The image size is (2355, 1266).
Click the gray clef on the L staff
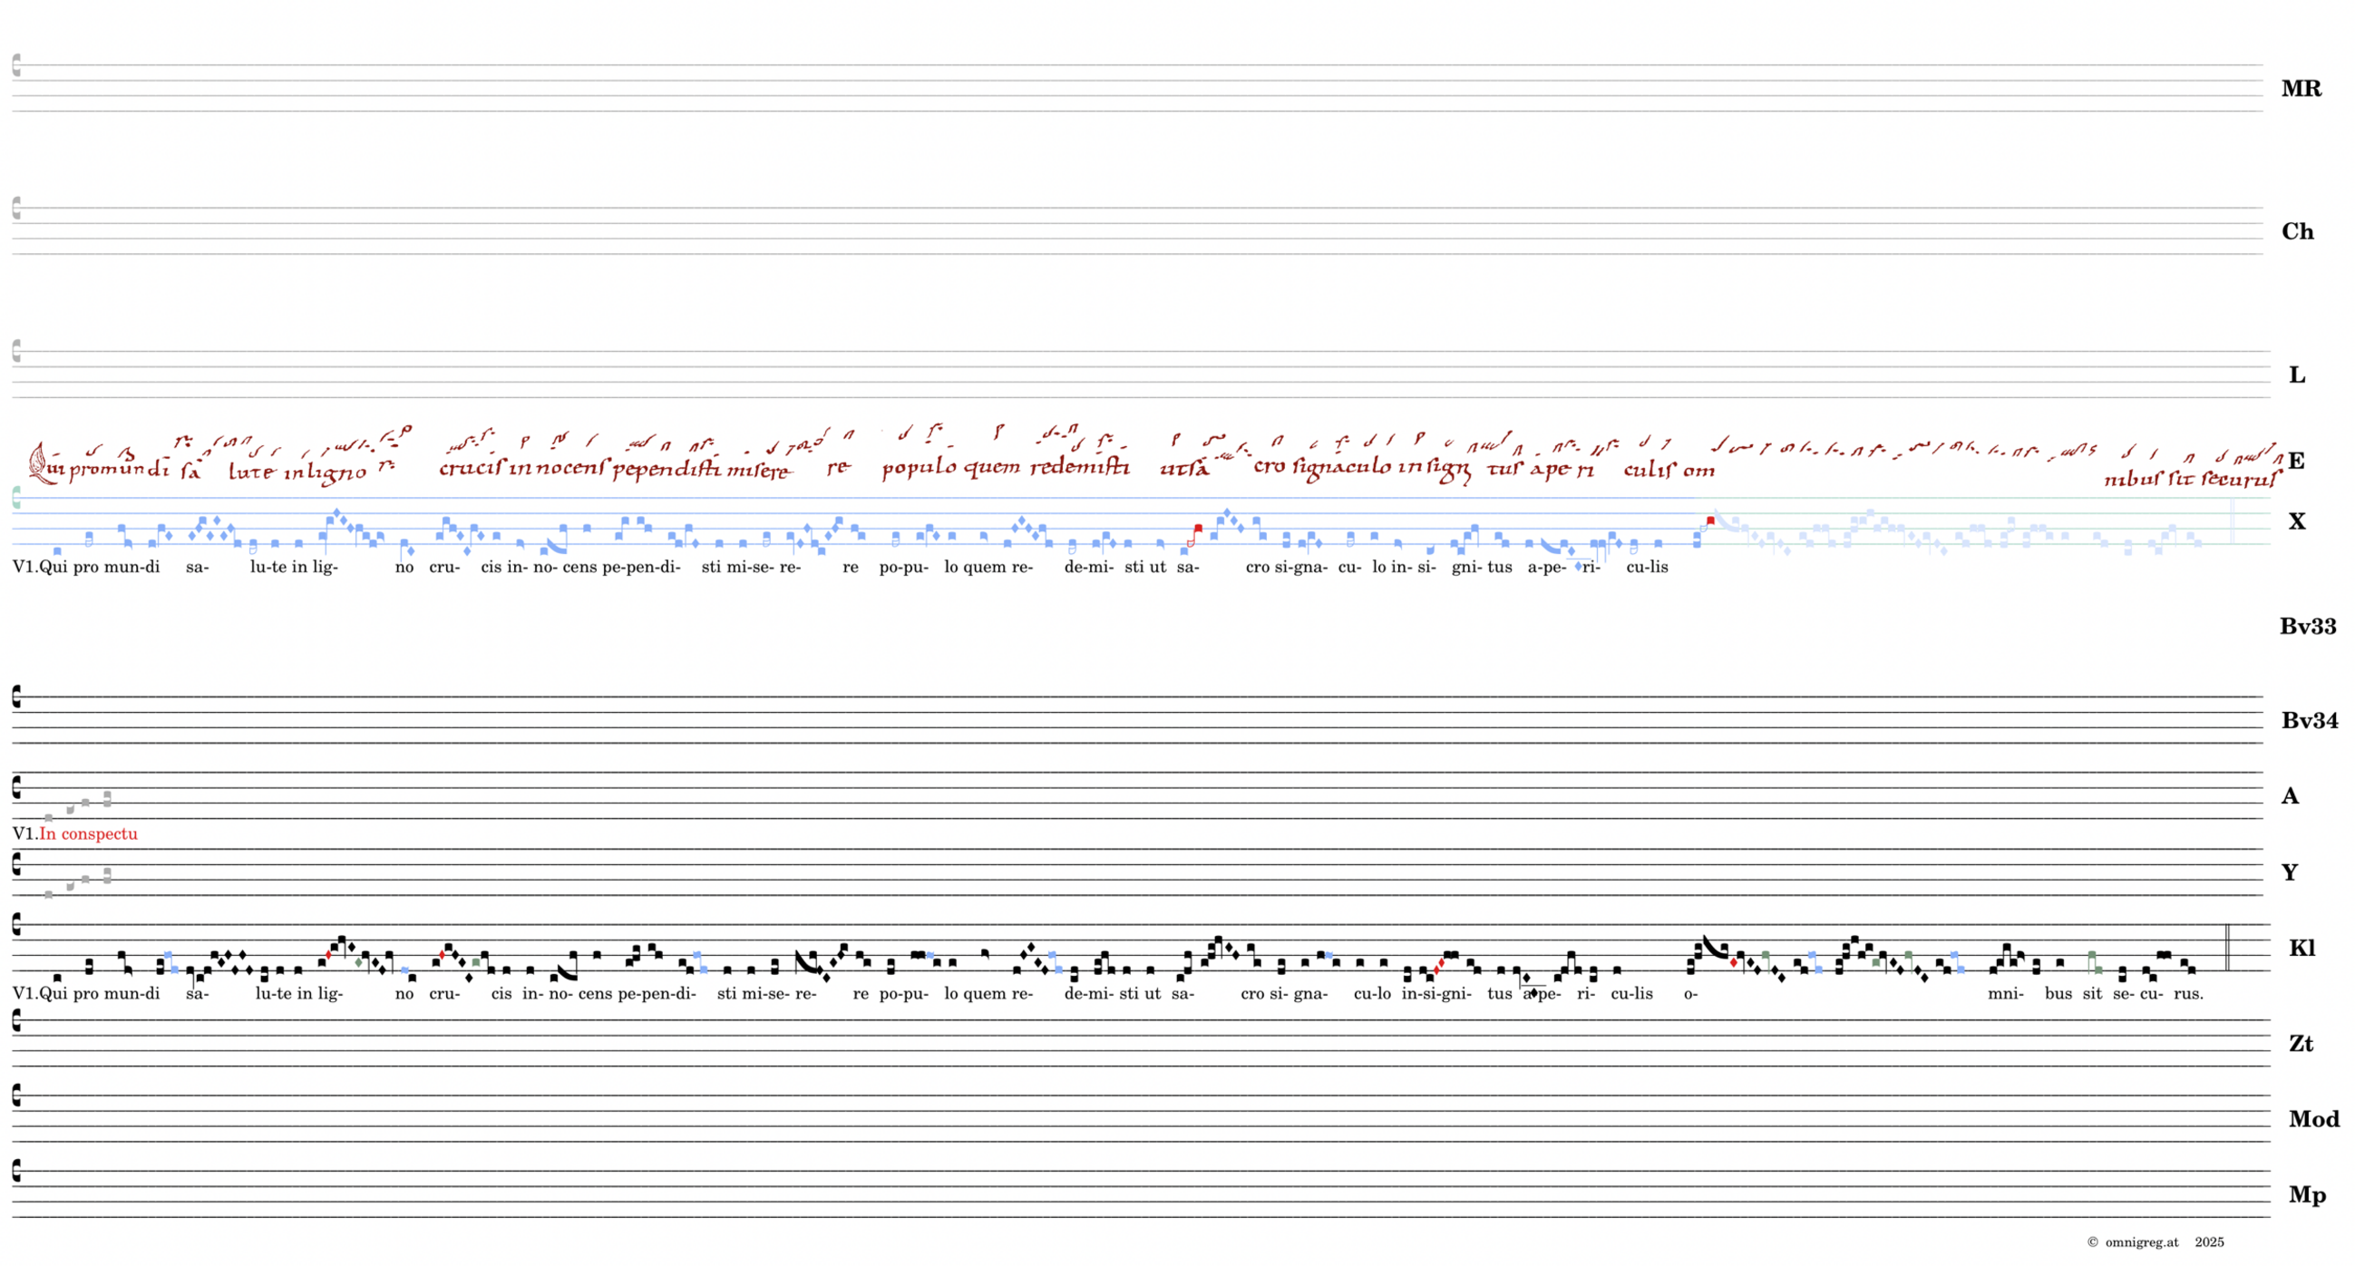tap(16, 352)
